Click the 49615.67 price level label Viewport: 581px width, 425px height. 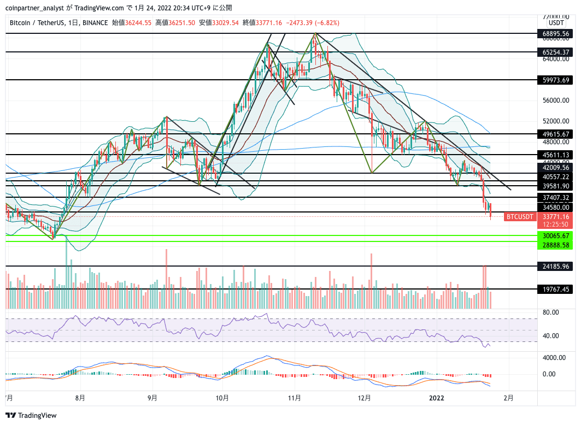click(555, 134)
